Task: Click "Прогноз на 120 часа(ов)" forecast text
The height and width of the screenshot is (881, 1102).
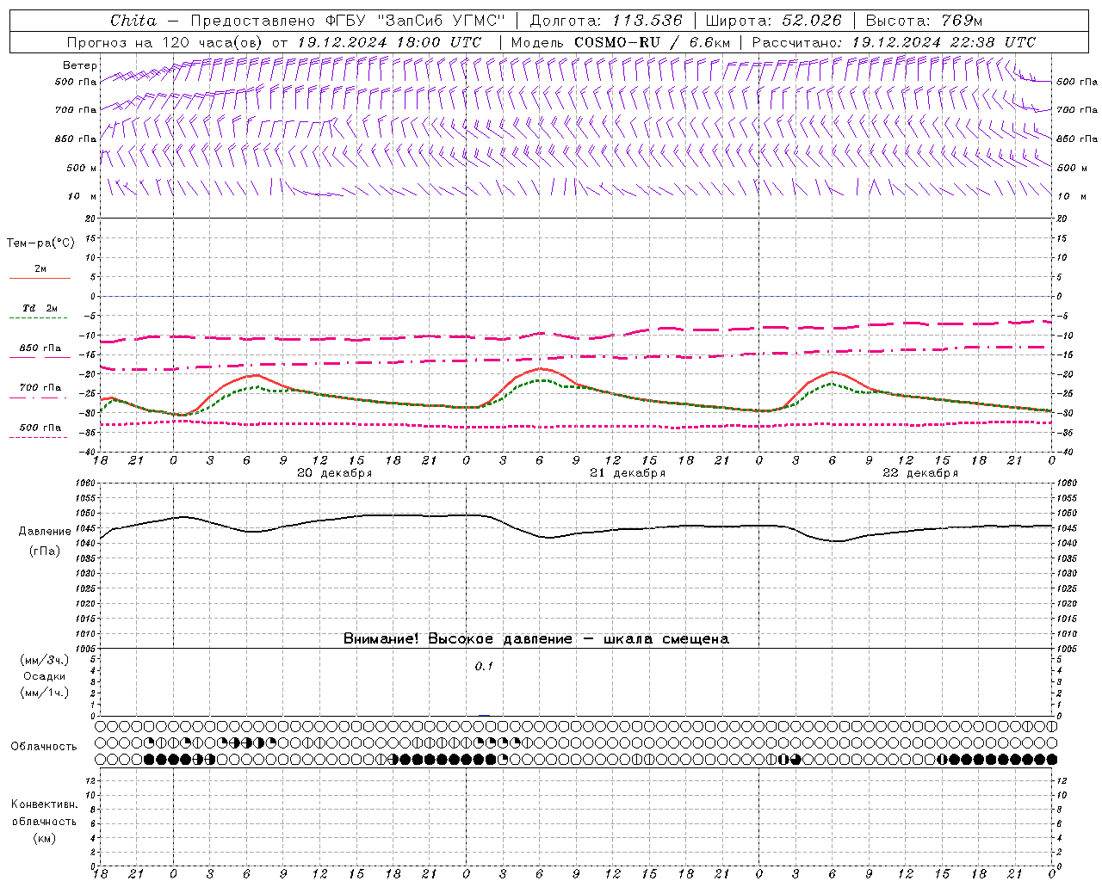Action: point(165,42)
